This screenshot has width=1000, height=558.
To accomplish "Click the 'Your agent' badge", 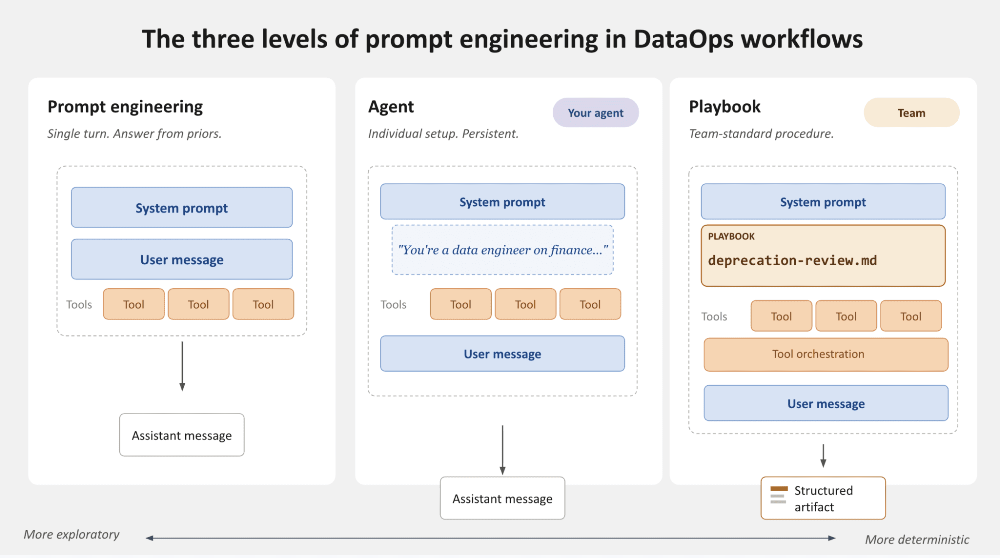I will coord(595,113).
